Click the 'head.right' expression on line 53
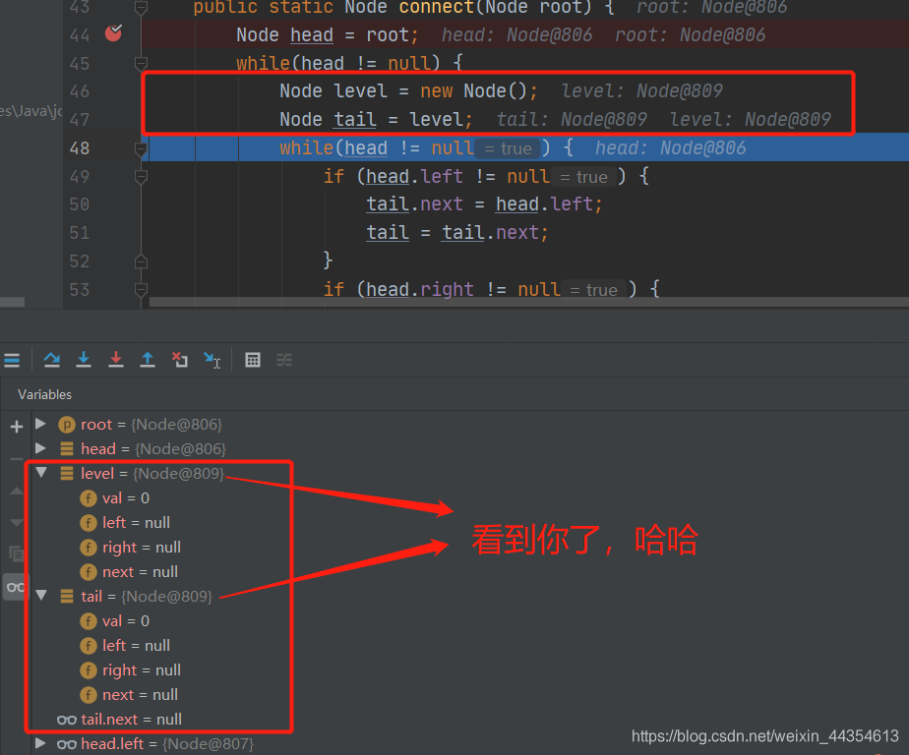Image resolution: width=909 pixels, height=755 pixels. 420,289
